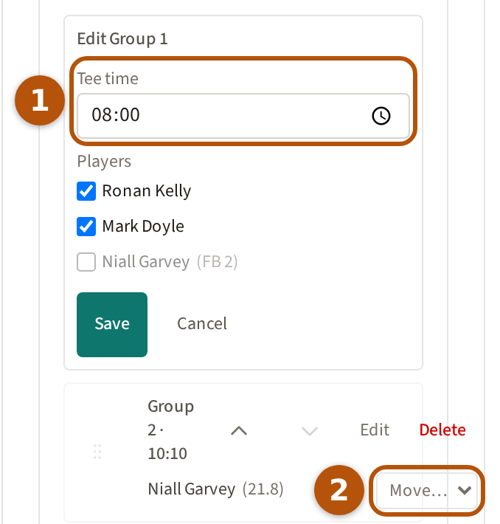Click the Tee time 08:00 input field
500x524 pixels.
(243, 116)
